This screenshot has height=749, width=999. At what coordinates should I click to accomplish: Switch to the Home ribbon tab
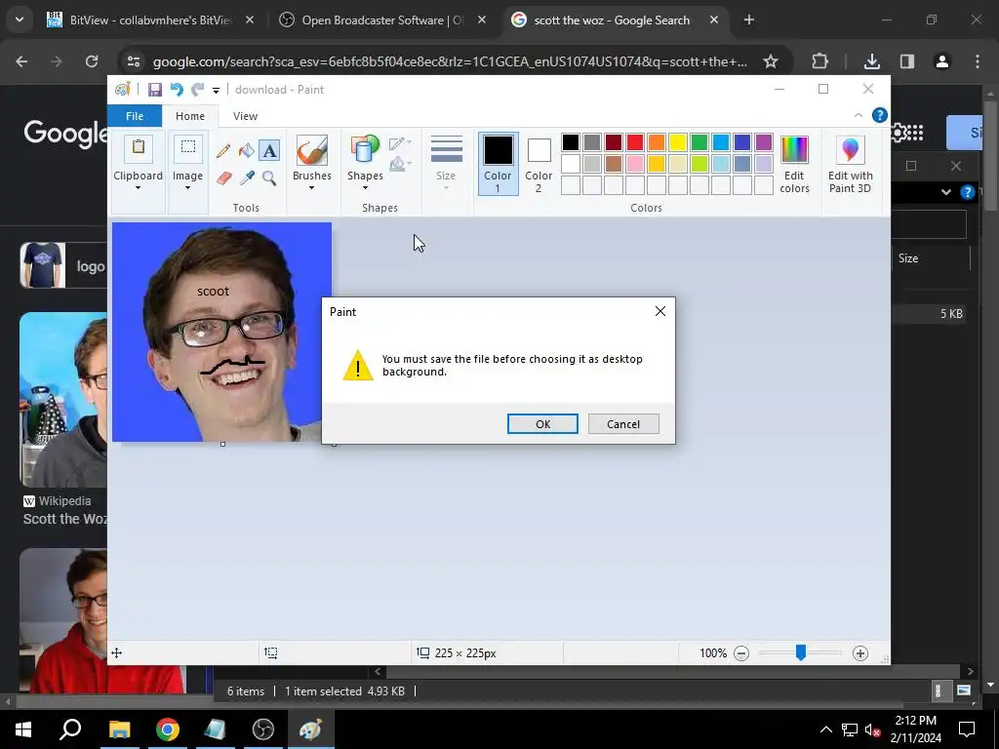click(x=190, y=116)
